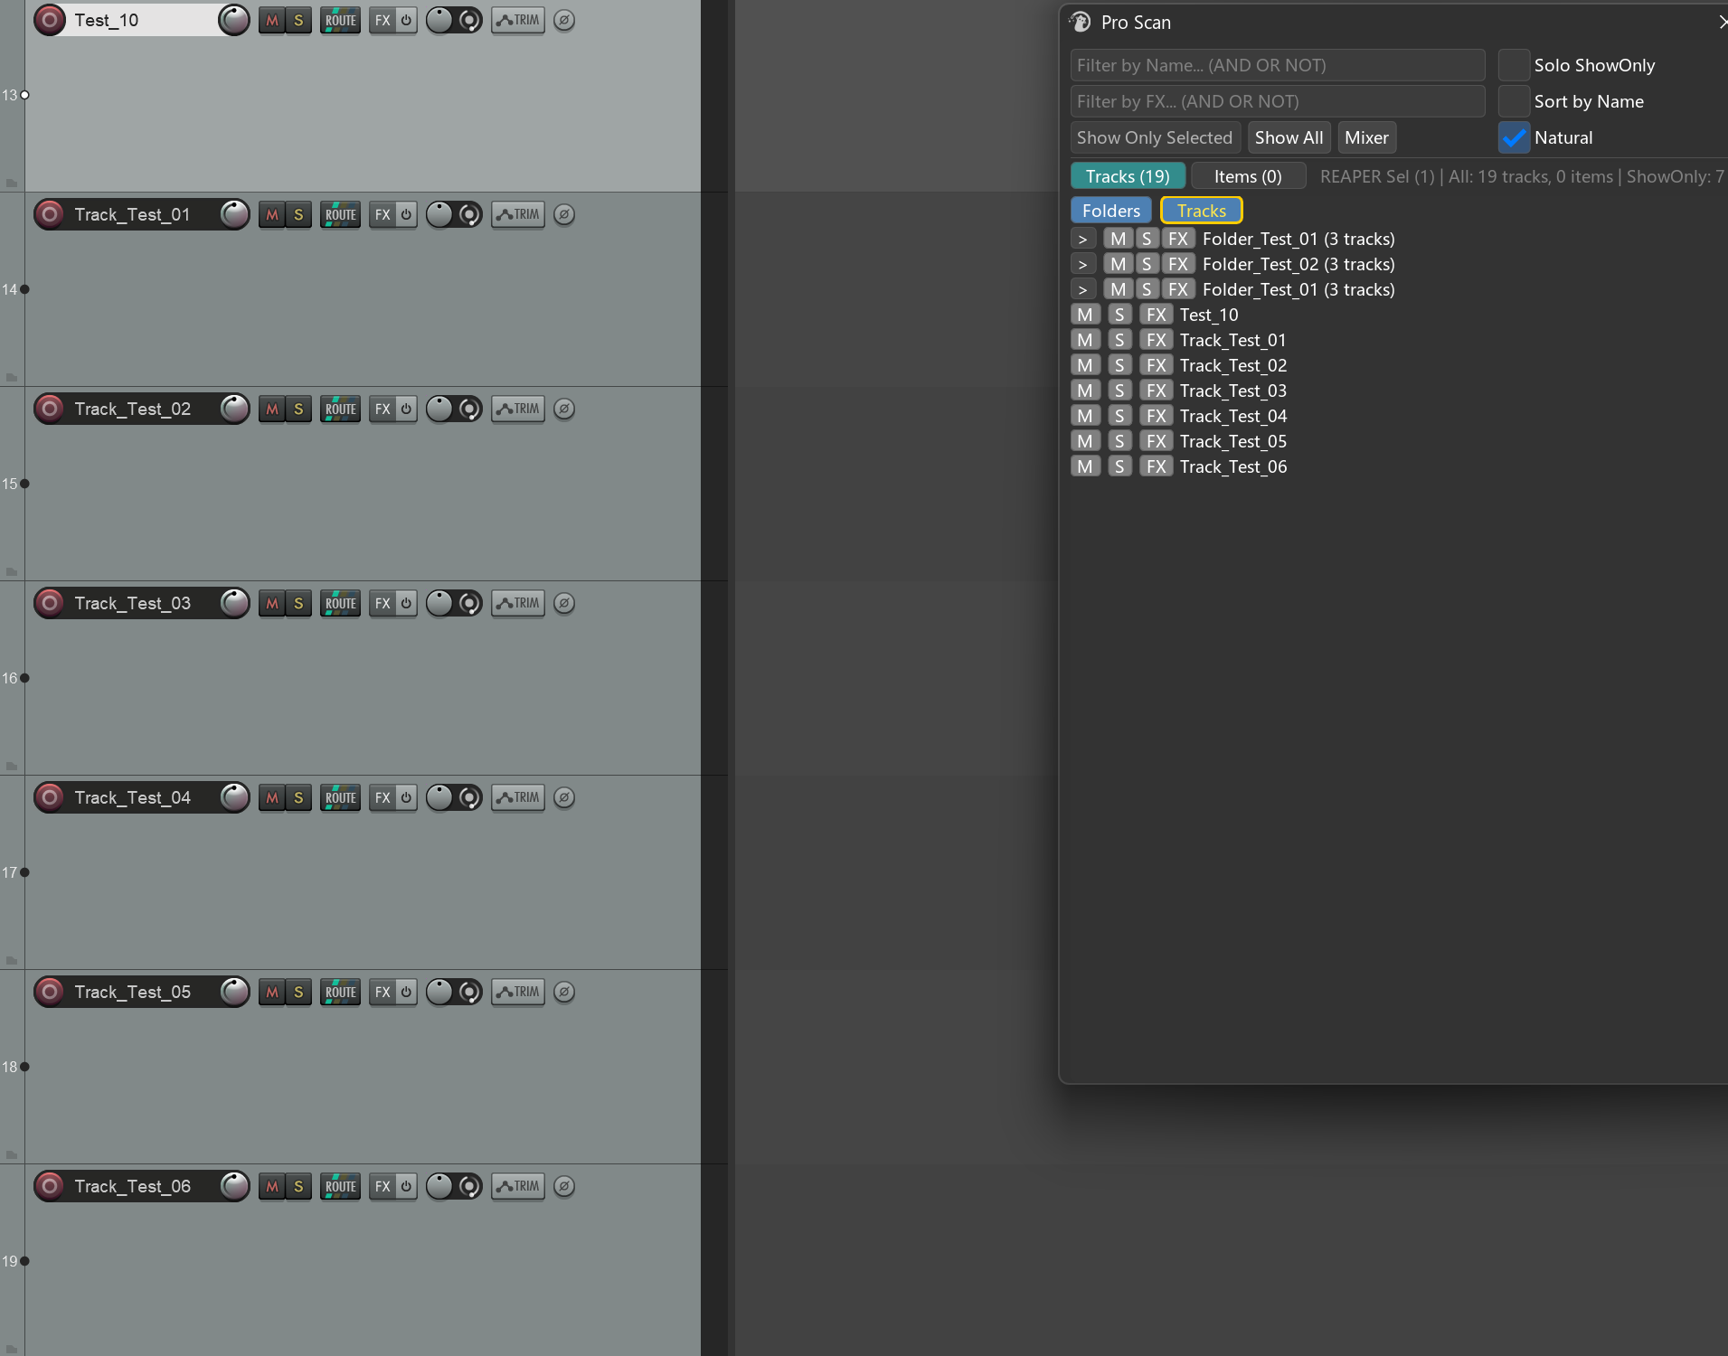Viewport: 1728px width, 1356px height.
Task: Focus the Filter by Name field
Action: (1278, 65)
